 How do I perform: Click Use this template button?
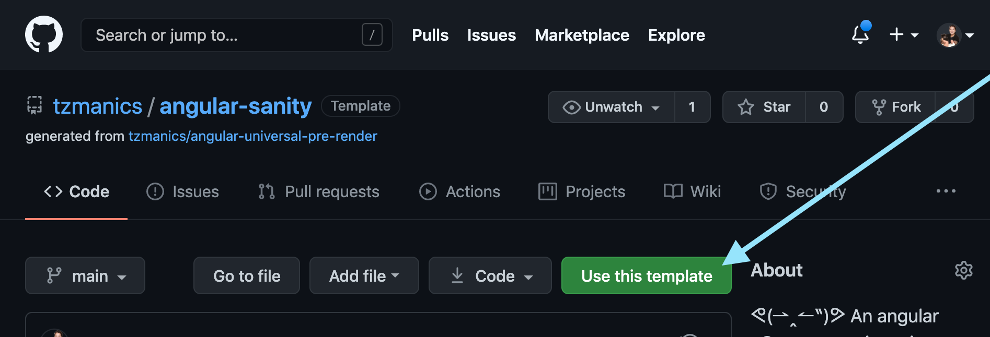tap(646, 275)
